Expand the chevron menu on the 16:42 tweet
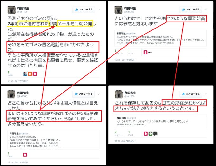Viewport: 216px width, 166px height. tap(206, 10)
